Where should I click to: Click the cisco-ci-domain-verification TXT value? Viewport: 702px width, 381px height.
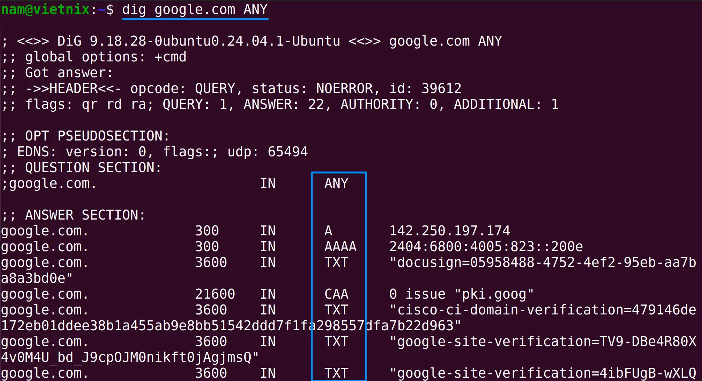(x=542, y=310)
